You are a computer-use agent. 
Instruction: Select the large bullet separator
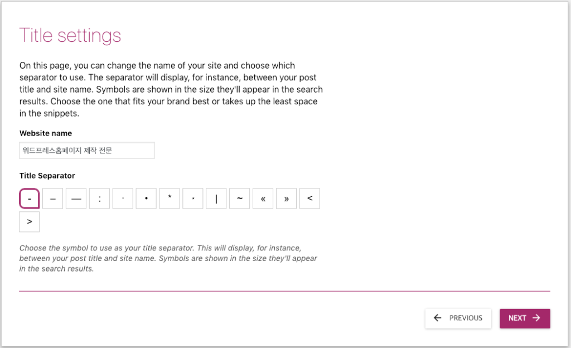coord(146,199)
